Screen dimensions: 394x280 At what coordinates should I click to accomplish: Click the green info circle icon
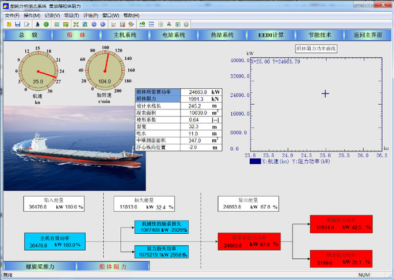click(46, 25)
